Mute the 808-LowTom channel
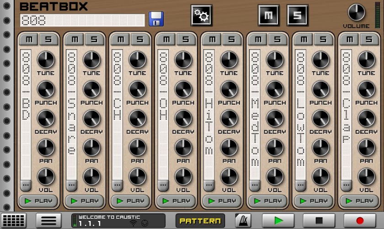 tap(304, 39)
